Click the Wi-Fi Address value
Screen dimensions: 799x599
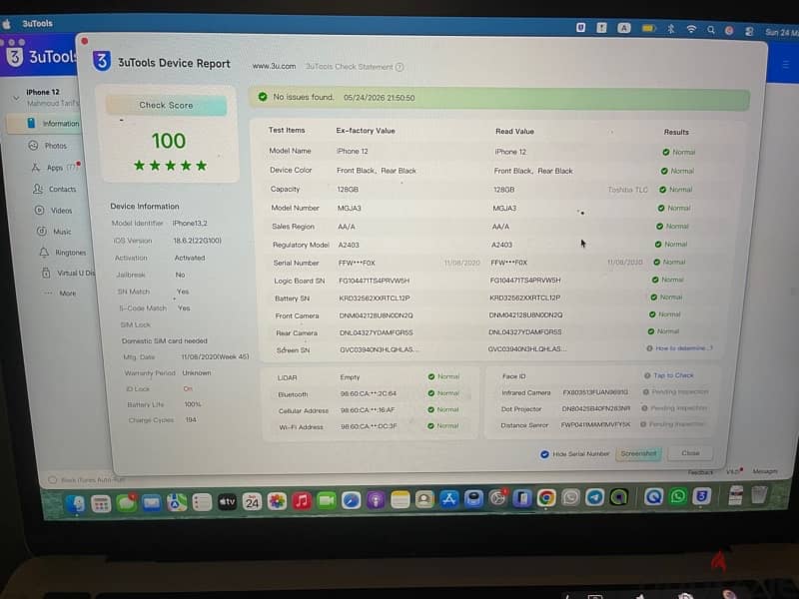369,426
